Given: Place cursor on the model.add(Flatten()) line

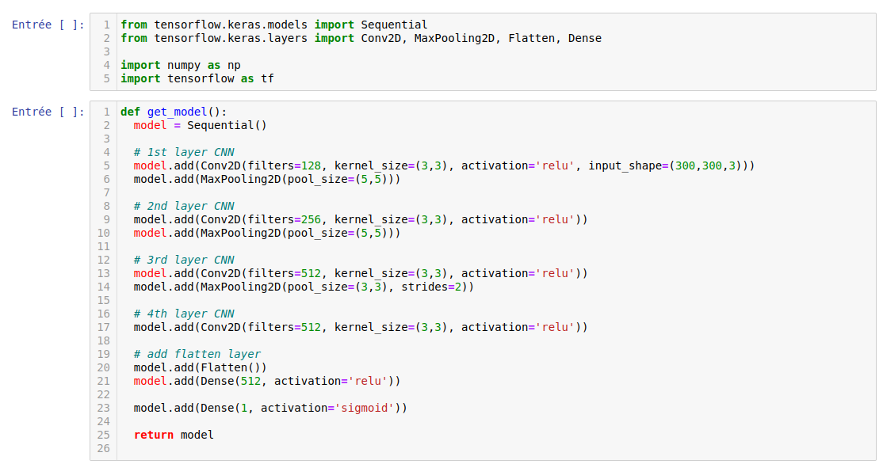Looking at the screenshot, I should coord(200,367).
